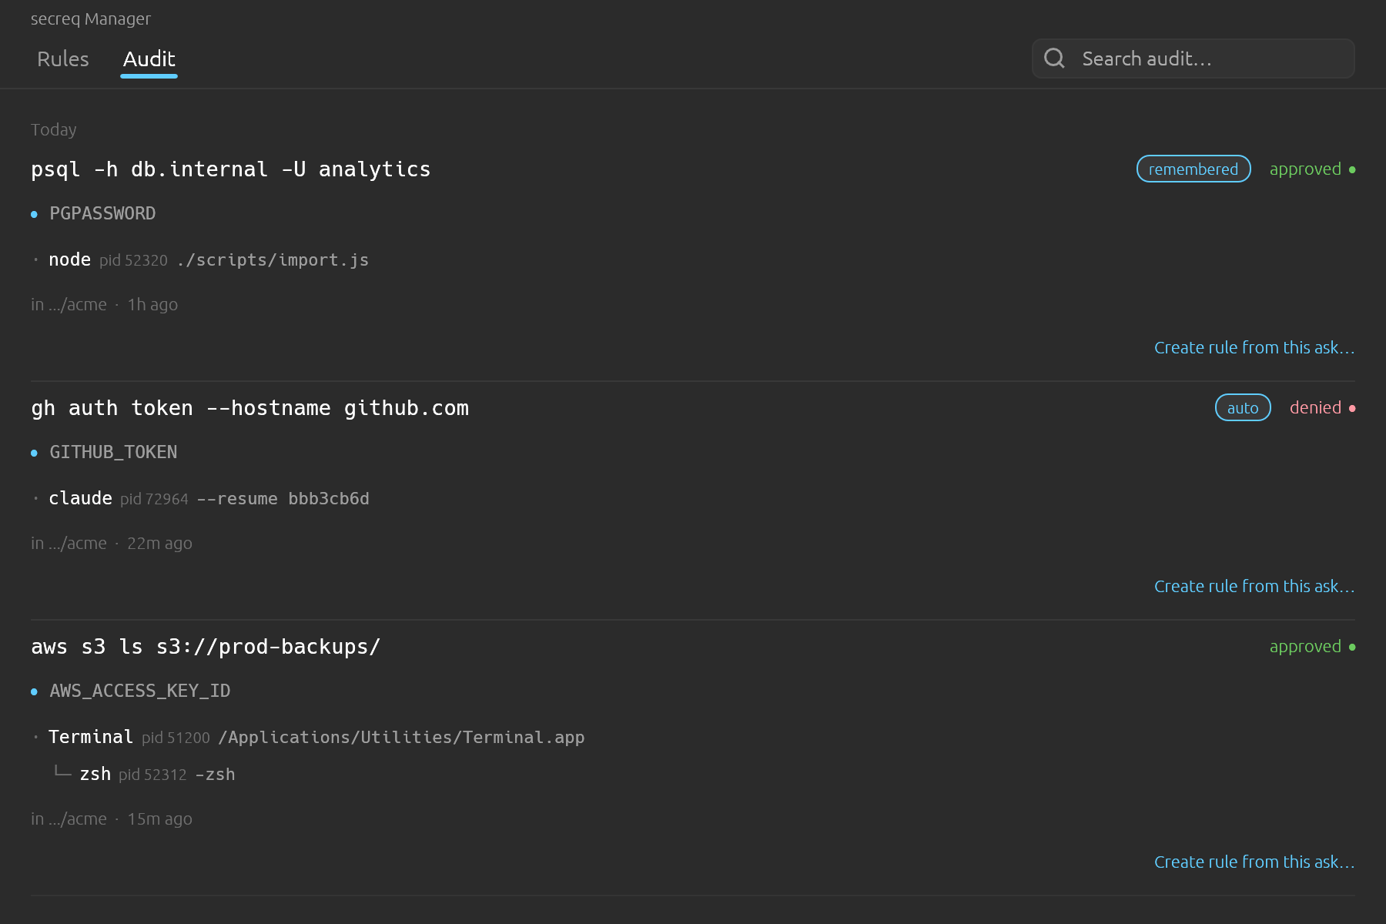This screenshot has width=1386, height=924.
Task: Click approved status of aws s3 entry
Action: (x=1312, y=646)
